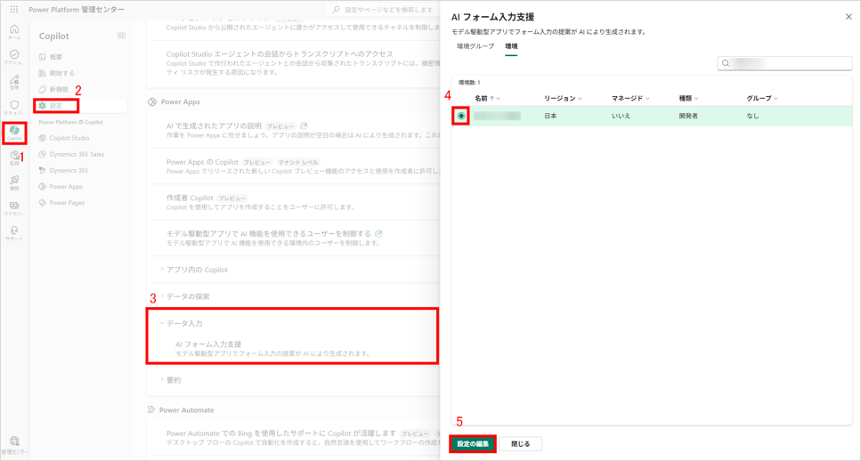Screen dimensions: 861x461
Task: Click the environment search field in panel
Action: 784,63
